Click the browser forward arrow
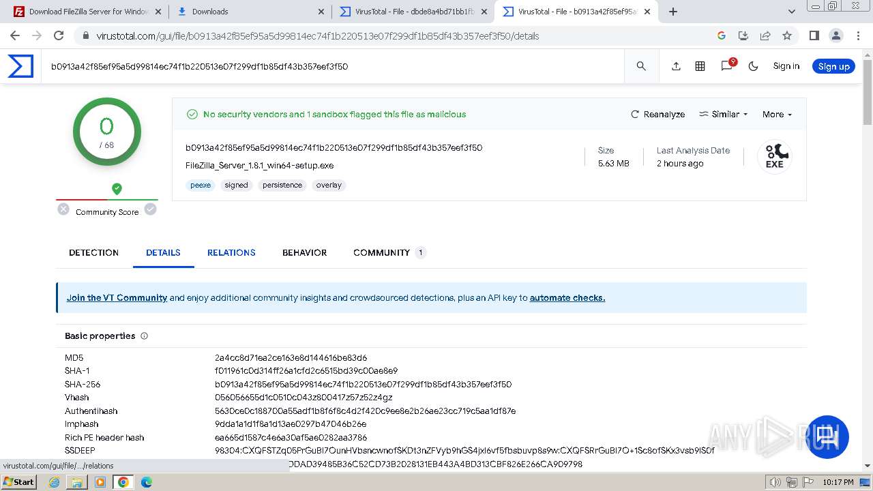Image resolution: width=873 pixels, height=491 pixels. [x=37, y=35]
